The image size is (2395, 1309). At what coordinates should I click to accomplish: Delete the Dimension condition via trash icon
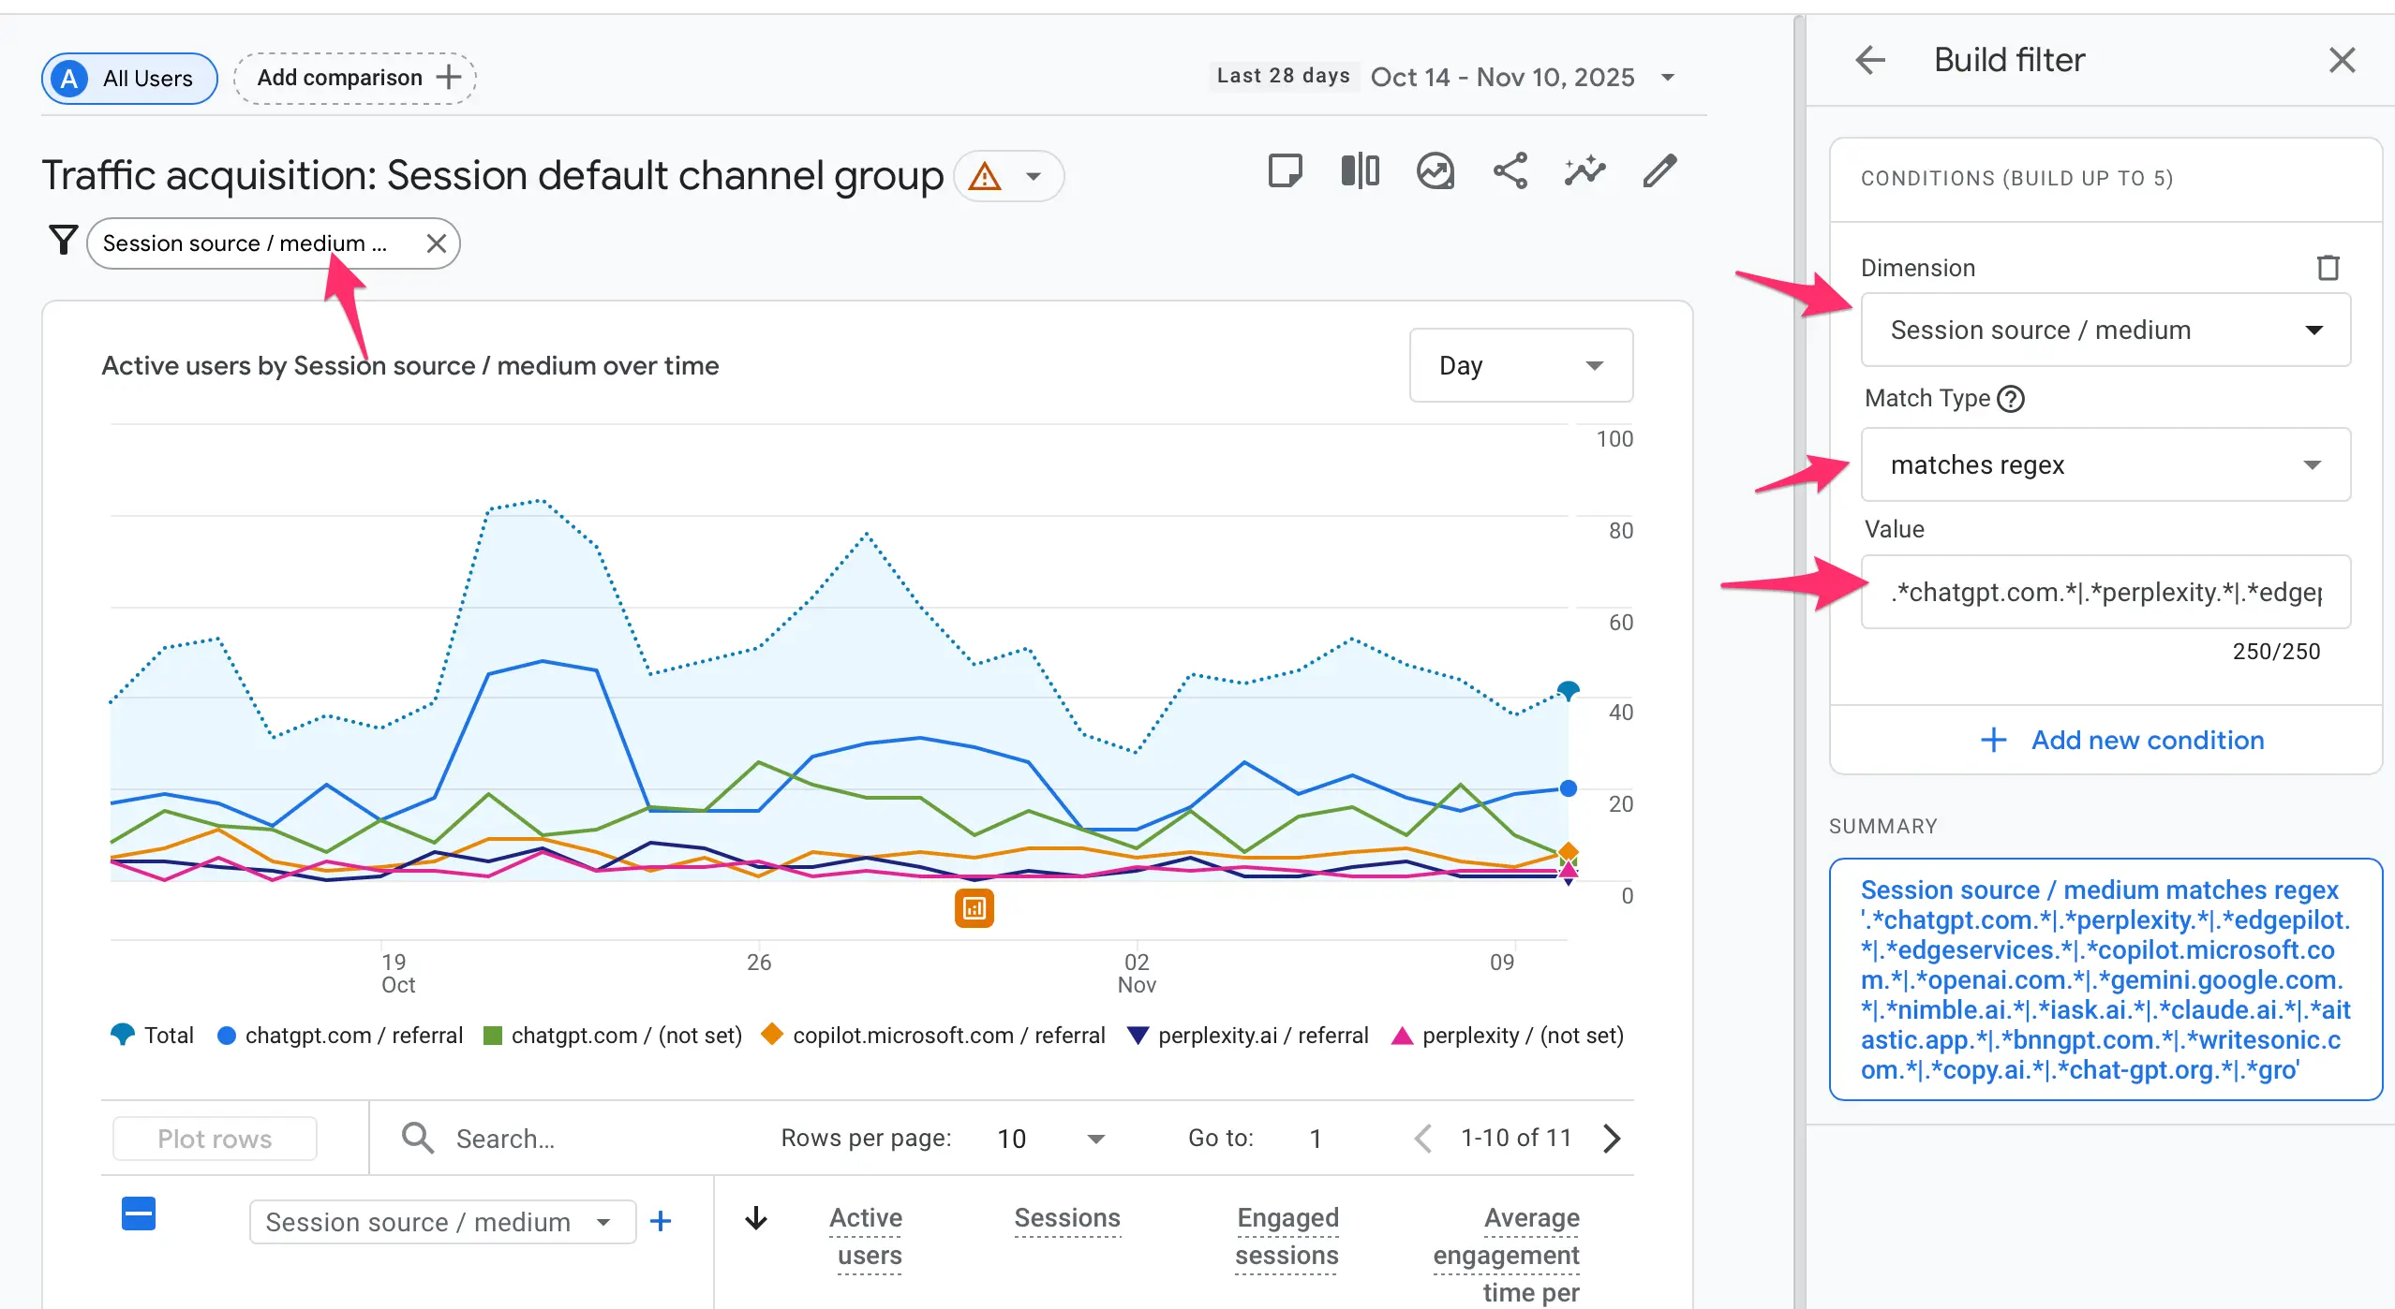point(2329,268)
